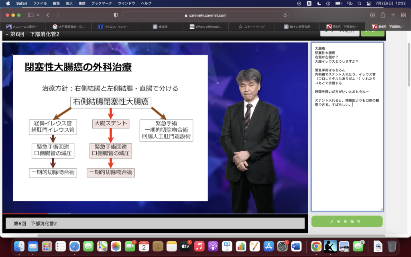Viewport: 411px width, 257px height.
Task: Open a new tab with plus icon
Action: pos(393,15)
